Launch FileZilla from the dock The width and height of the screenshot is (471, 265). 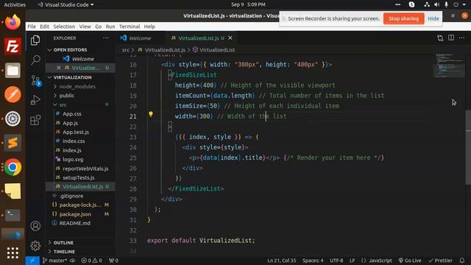coord(13,46)
